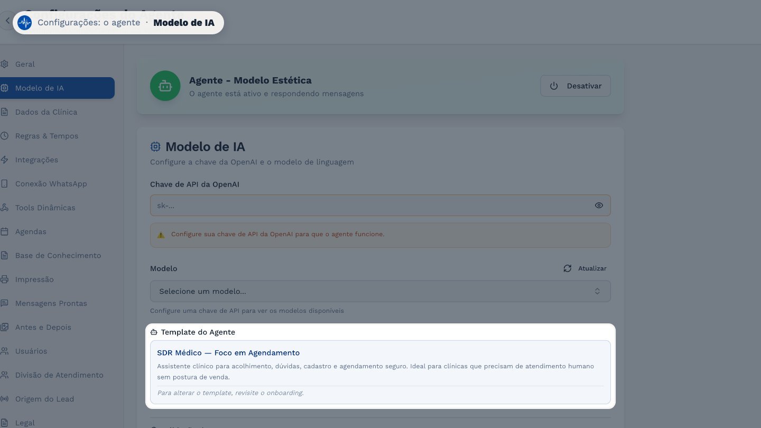Click the pulse logo icon in header pill
The height and width of the screenshot is (428, 761).
pos(24,23)
